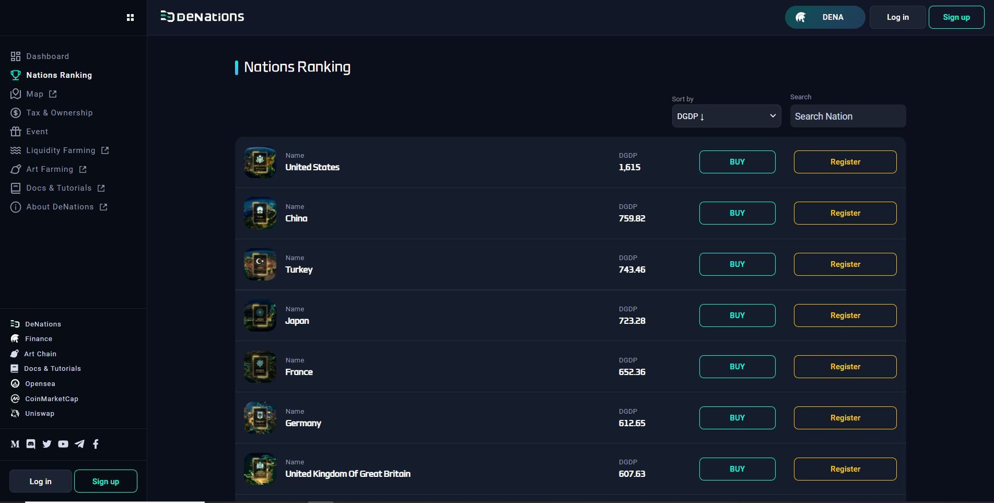Open Twitter social icon
994x503 pixels.
[47, 444]
